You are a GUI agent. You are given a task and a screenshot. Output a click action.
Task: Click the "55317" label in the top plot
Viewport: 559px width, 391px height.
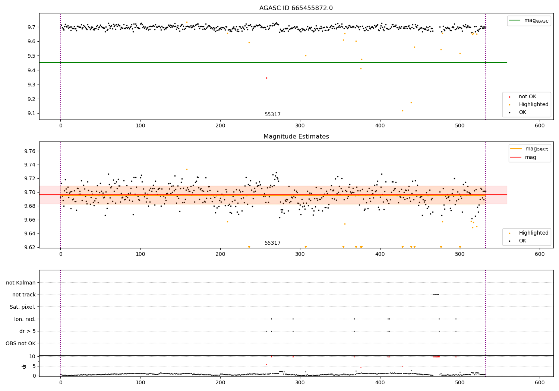point(272,115)
